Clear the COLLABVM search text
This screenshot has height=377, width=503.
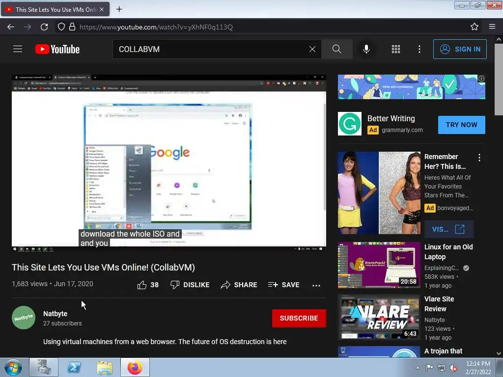point(312,49)
